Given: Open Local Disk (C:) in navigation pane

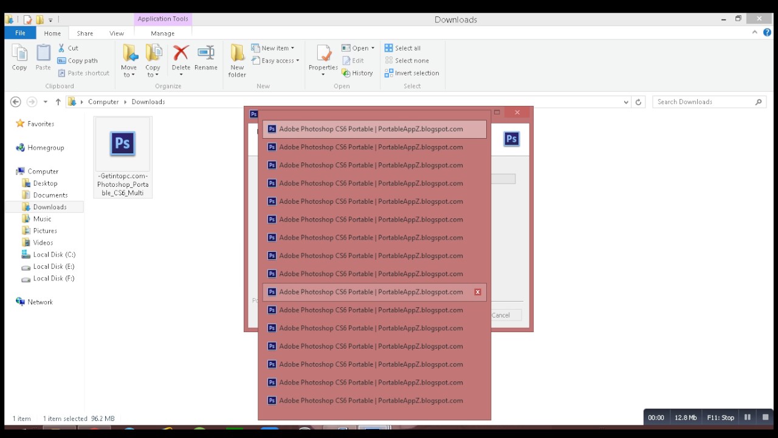Looking at the screenshot, I should pyautogui.click(x=54, y=255).
